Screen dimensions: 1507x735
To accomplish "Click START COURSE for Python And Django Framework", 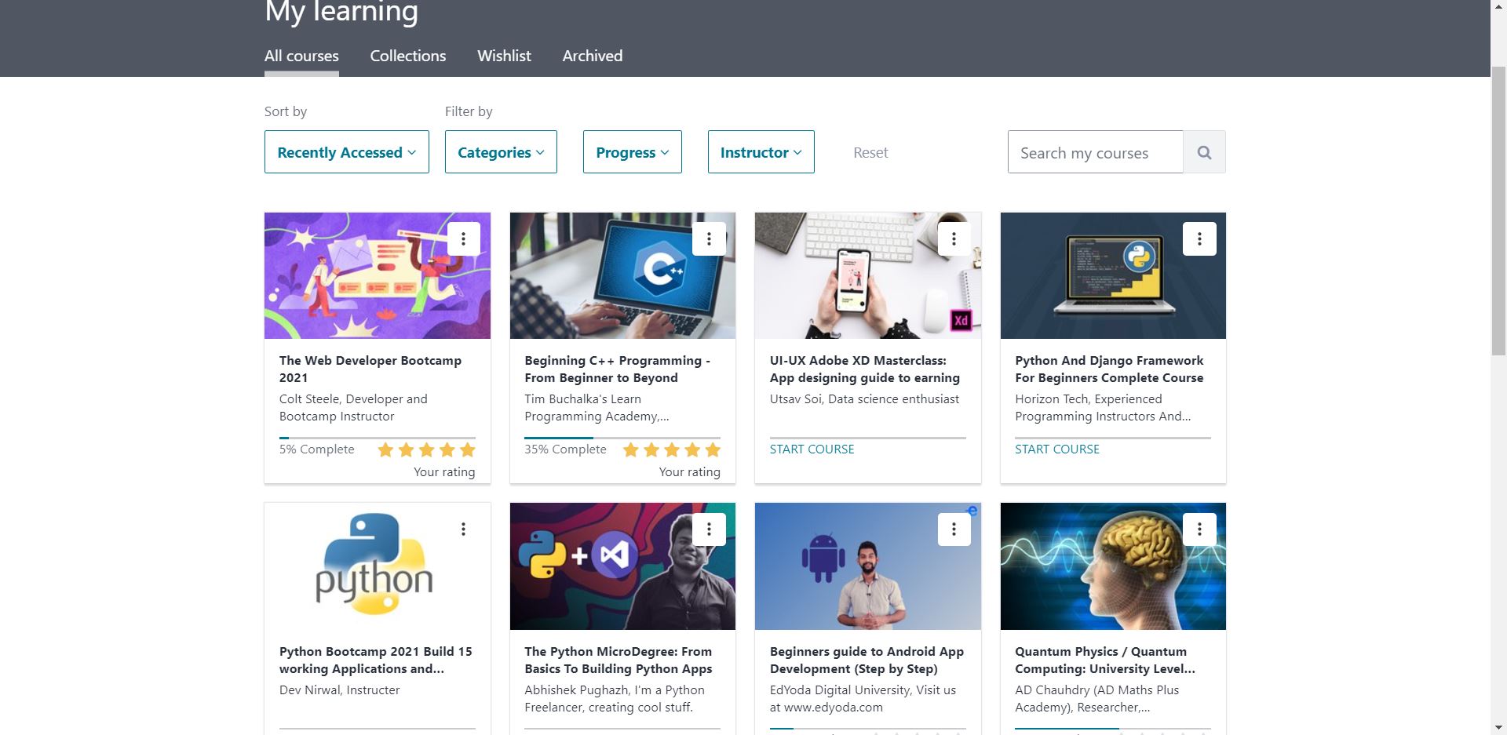I will [x=1057, y=449].
